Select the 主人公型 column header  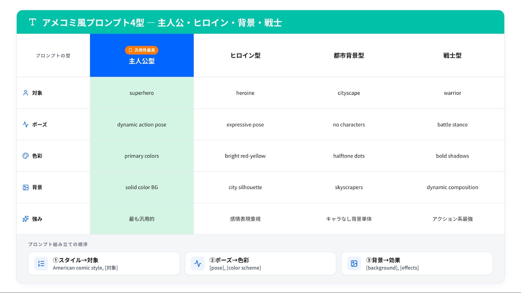coord(142,55)
